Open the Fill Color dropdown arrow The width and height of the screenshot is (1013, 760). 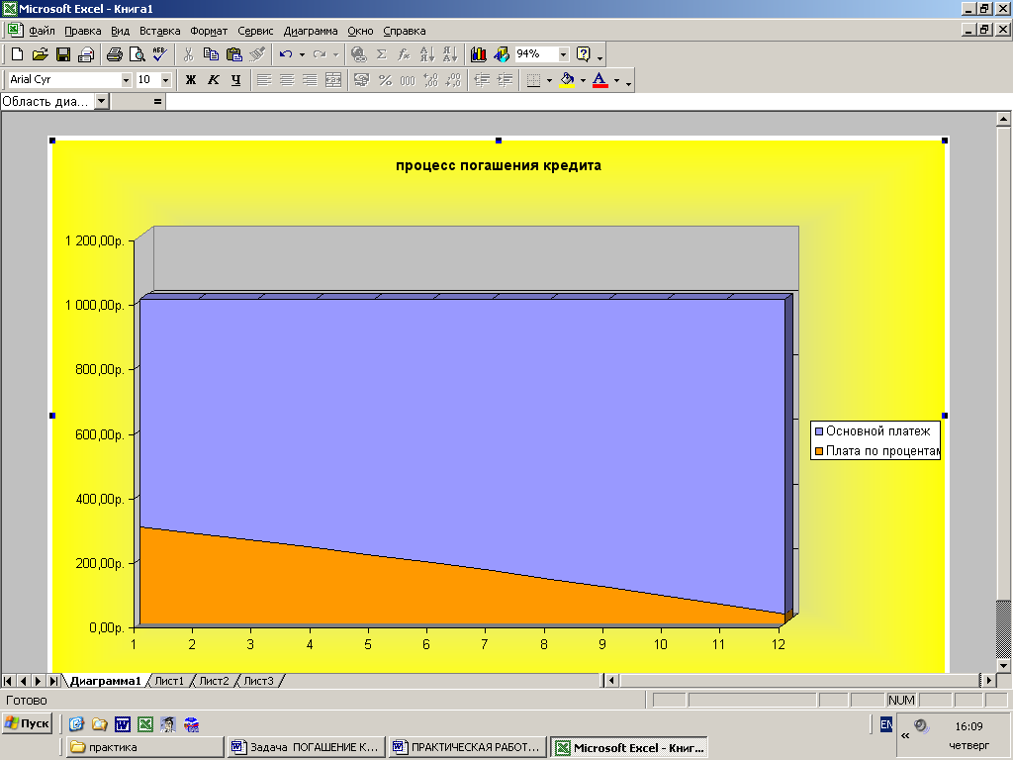(x=583, y=80)
